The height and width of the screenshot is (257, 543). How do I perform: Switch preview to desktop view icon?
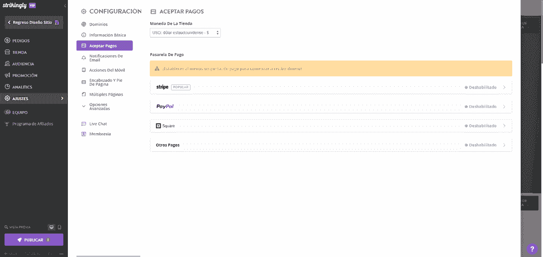(x=51, y=227)
